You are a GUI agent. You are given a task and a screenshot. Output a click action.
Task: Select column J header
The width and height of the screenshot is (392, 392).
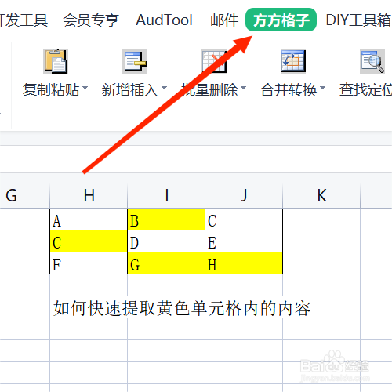(x=244, y=195)
